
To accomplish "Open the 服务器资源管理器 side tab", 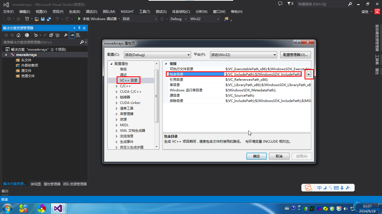I will (x=377, y=38).
